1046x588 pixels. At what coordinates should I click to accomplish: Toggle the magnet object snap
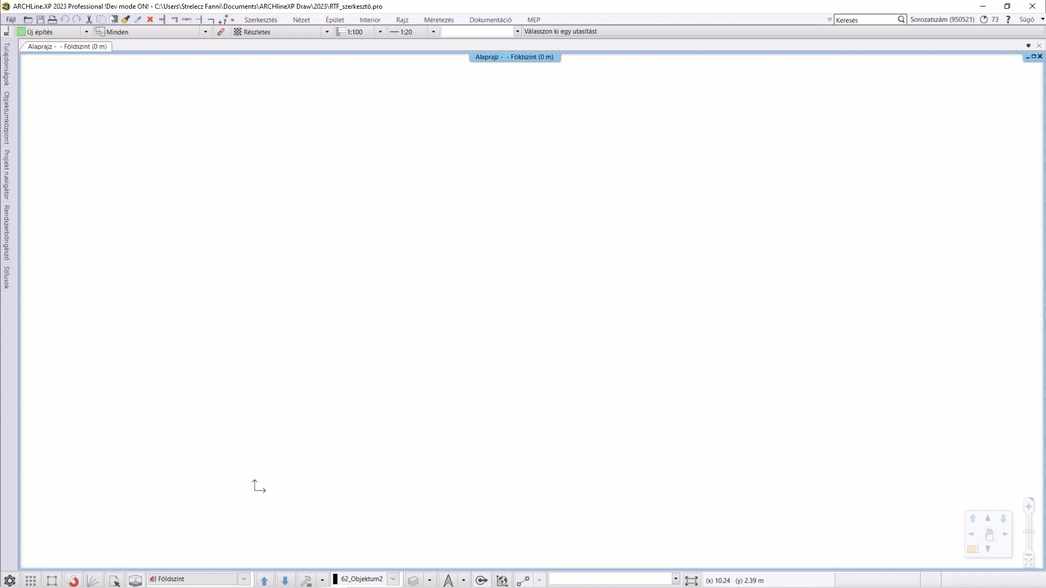pos(72,580)
